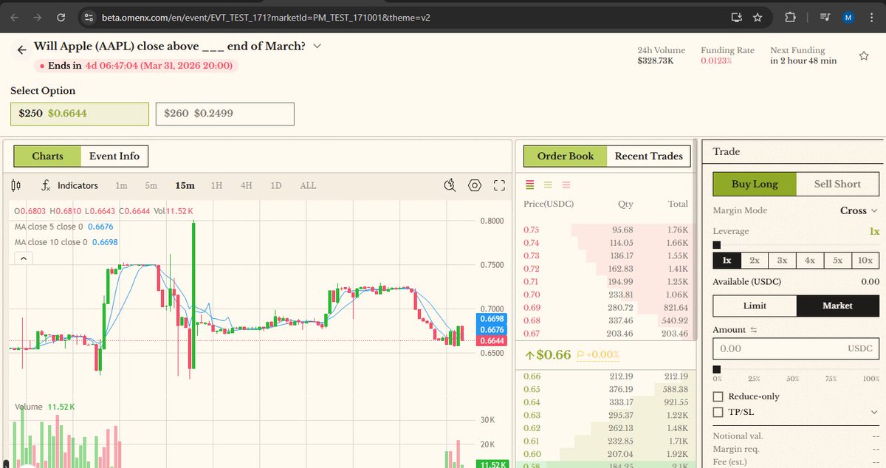Click the chart quick search magnifier icon
This screenshot has width=886, height=468.
tap(450, 185)
